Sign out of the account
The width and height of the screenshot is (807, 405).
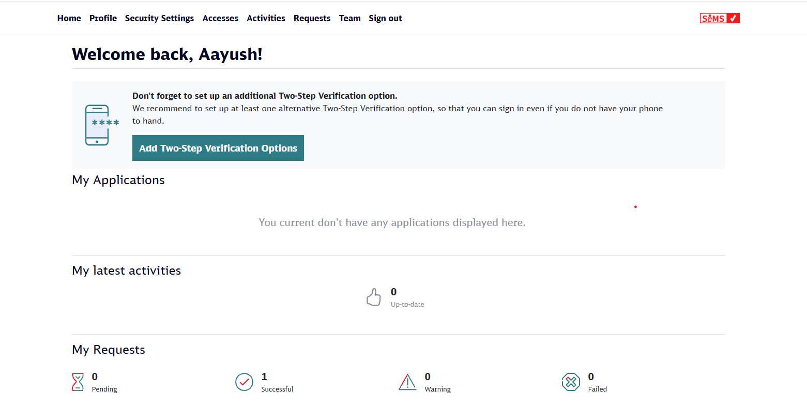[x=385, y=18]
